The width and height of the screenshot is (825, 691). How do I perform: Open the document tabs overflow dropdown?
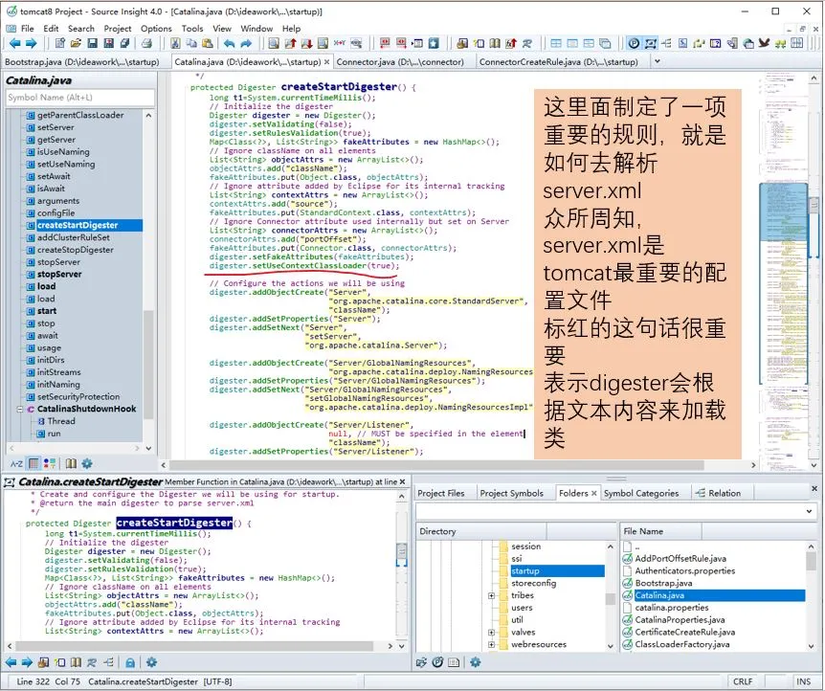657,61
